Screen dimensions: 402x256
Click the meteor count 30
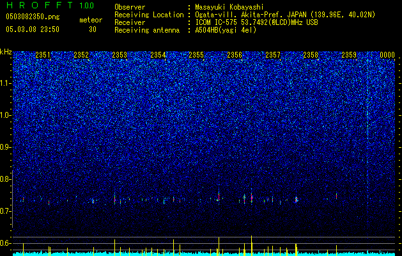click(x=93, y=29)
